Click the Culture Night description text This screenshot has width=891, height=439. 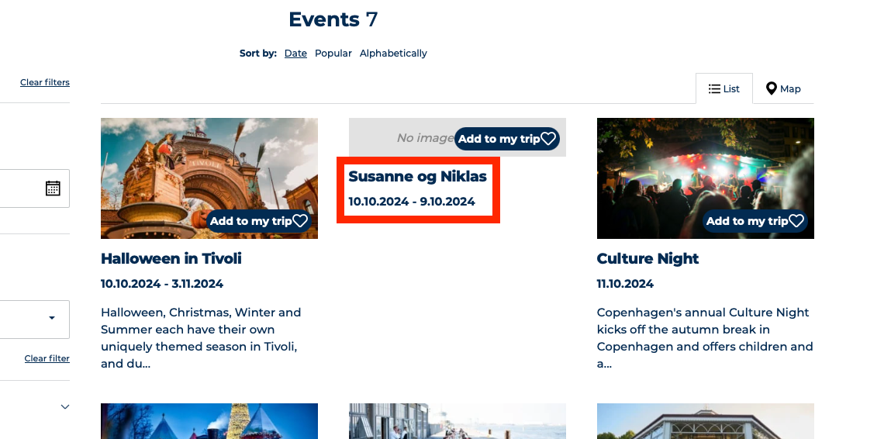pos(705,337)
